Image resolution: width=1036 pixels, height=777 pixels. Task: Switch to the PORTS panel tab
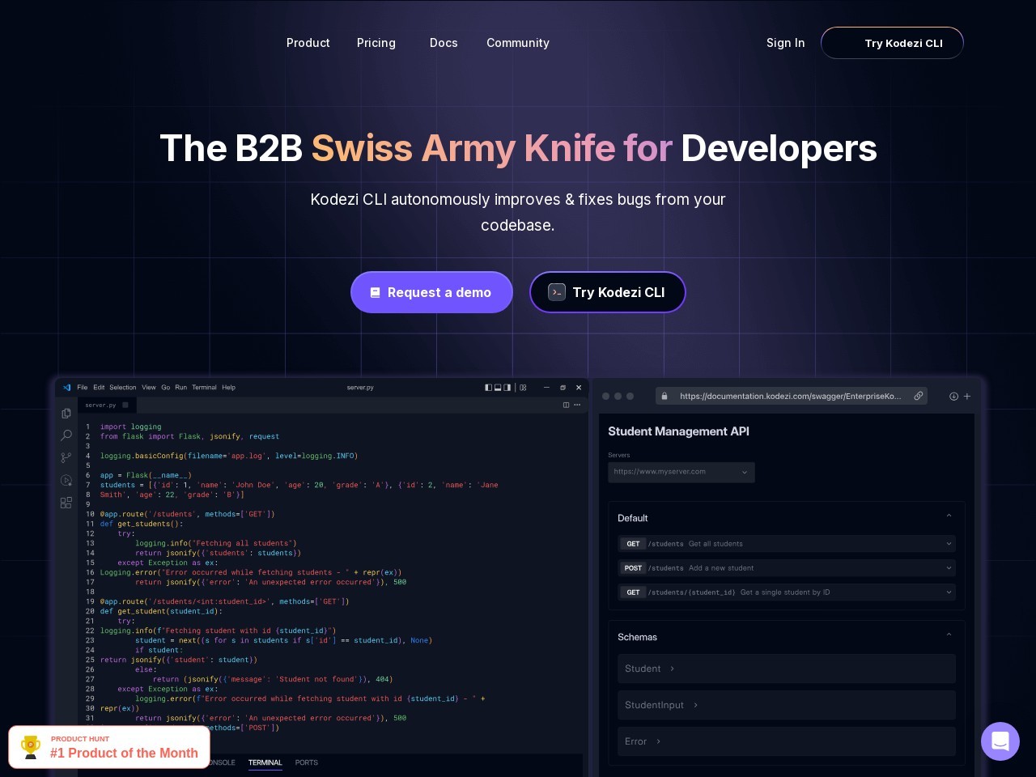(307, 762)
